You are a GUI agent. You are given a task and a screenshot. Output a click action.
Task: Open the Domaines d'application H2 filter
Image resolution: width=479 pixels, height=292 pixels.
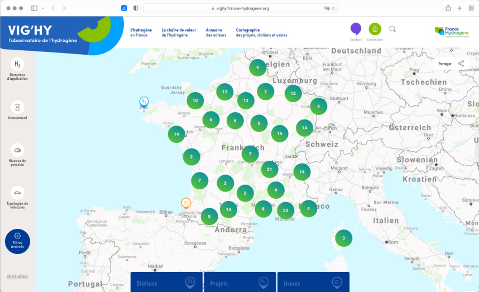tap(17, 64)
